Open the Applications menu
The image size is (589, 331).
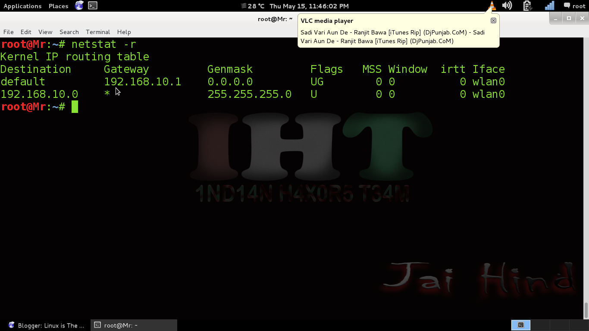click(22, 6)
